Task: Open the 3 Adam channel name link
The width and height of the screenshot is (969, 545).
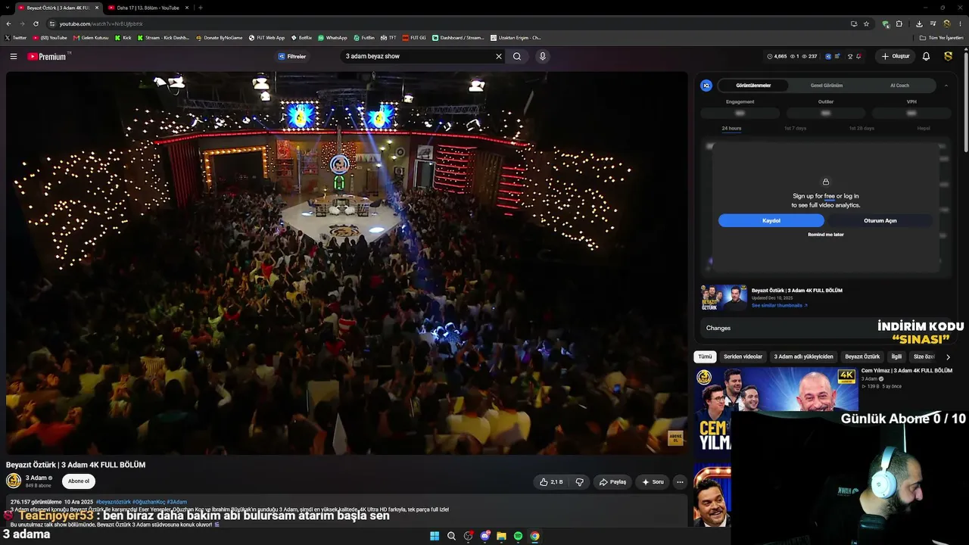Action: pyautogui.click(x=36, y=478)
